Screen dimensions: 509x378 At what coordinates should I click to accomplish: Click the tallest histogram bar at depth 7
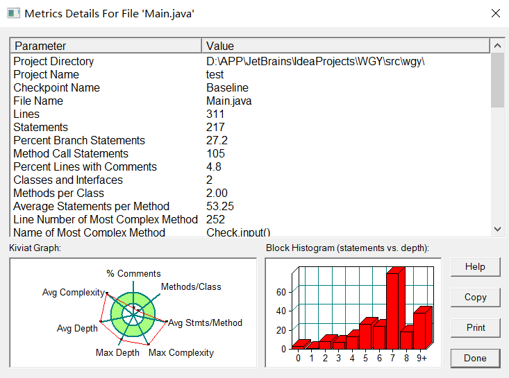(393, 311)
